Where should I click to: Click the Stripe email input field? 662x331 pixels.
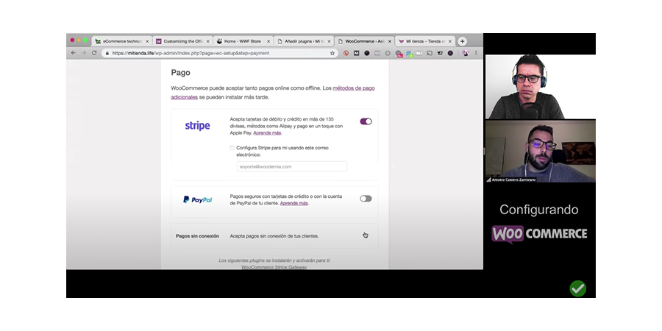click(292, 166)
